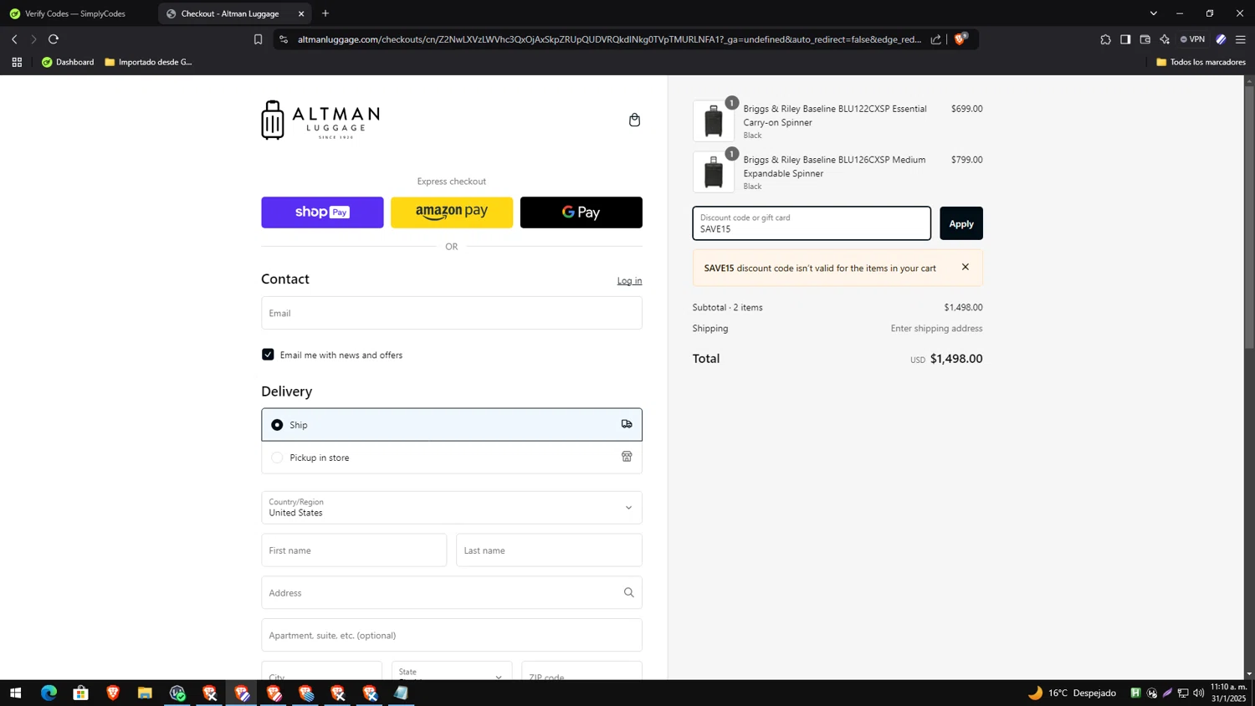Open Microsoft Edge from the taskbar

click(x=49, y=693)
